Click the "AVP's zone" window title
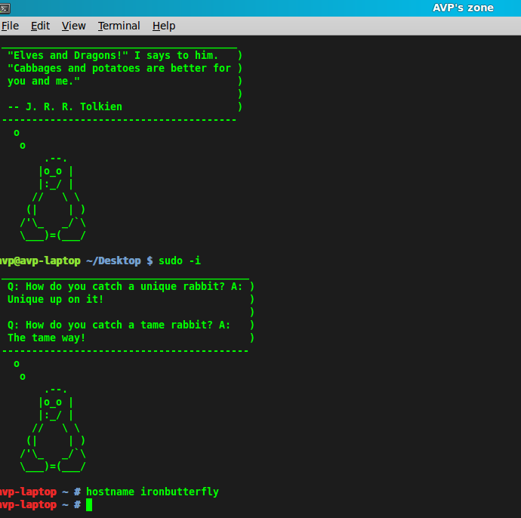 click(x=463, y=8)
